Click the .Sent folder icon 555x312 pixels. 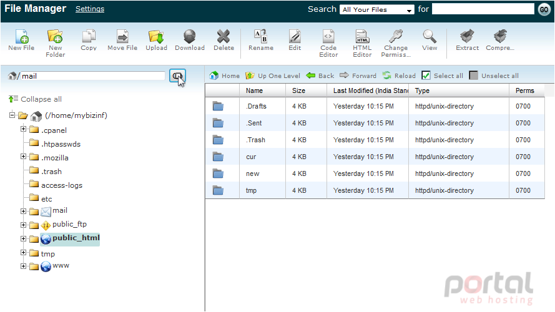point(218,123)
